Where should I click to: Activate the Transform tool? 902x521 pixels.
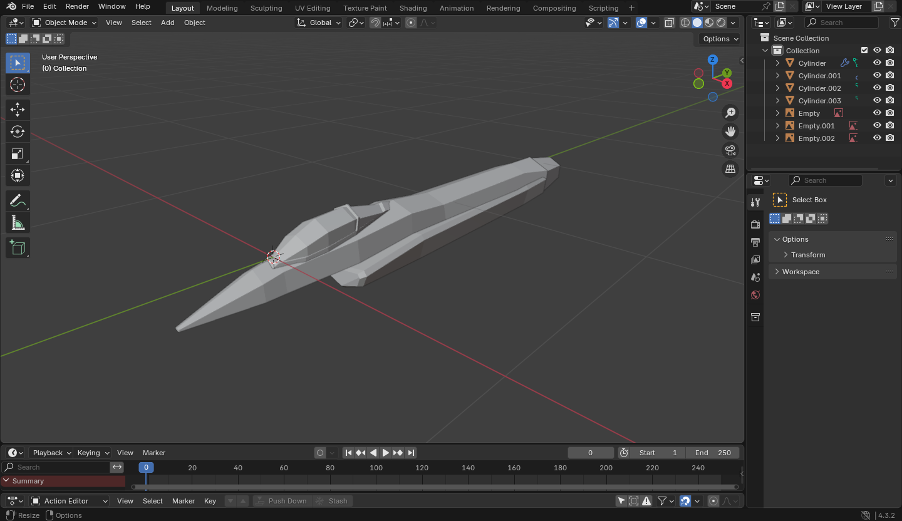pos(18,175)
